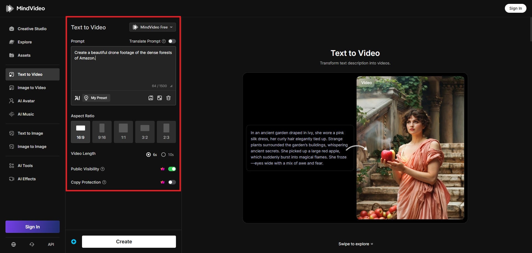Choose 10s video length
This screenshot has width=532, height=253.
pyautogui.click(x=168, y=155)
